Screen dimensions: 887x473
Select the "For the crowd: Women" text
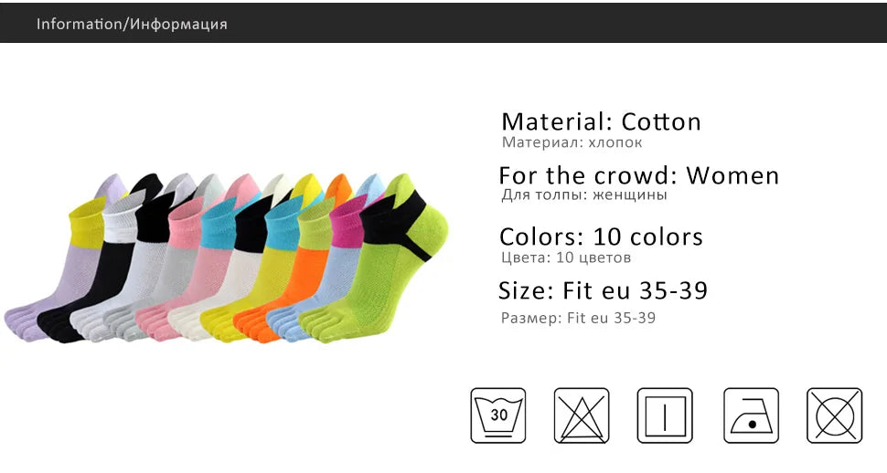point(638,175)
